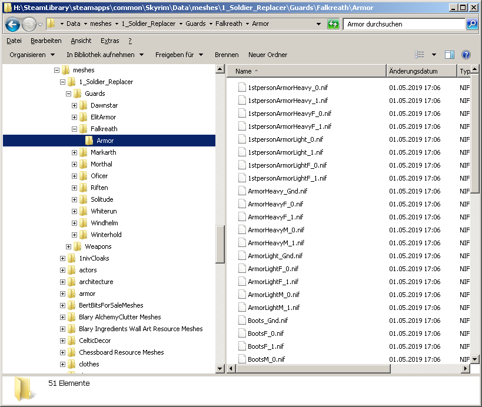Sort by the Änderungsdatum column header

tap(421, 71)
